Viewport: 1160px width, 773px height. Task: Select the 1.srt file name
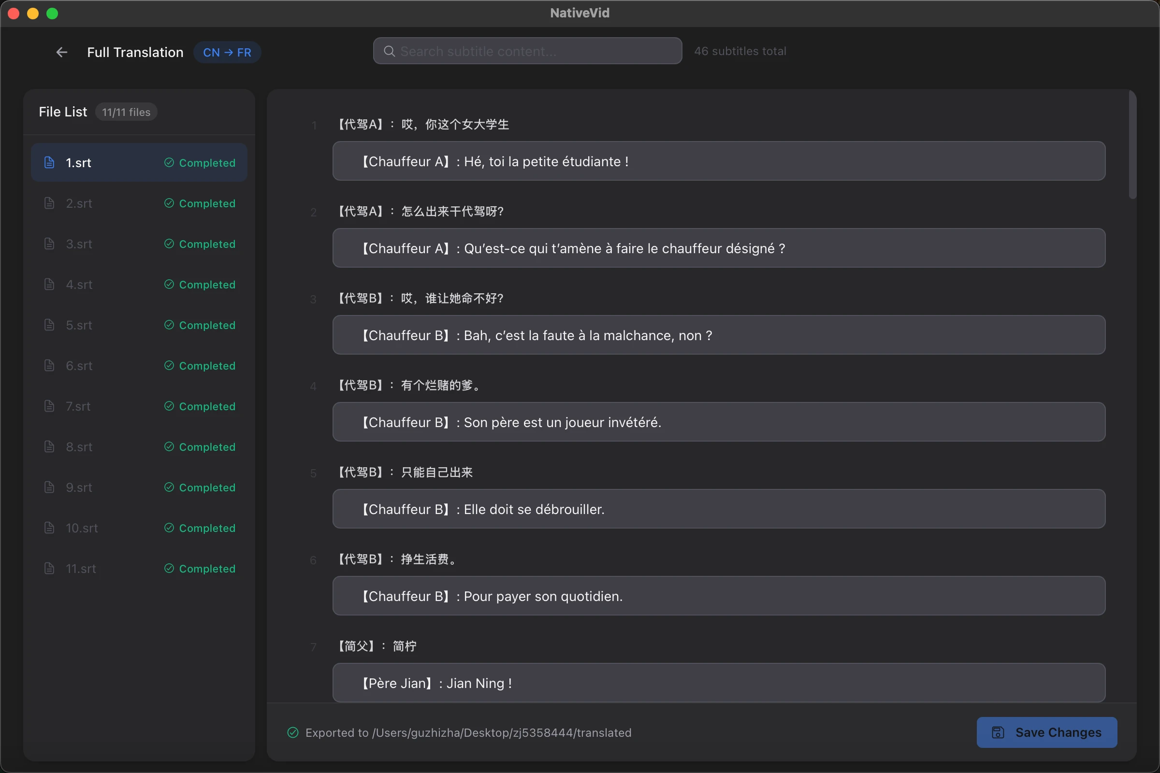(78, 163)
